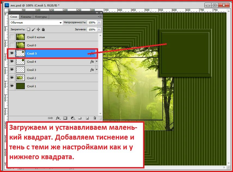233x172 pixels.
Task: Open the add layer style fx button
Action: pos(58,118)
